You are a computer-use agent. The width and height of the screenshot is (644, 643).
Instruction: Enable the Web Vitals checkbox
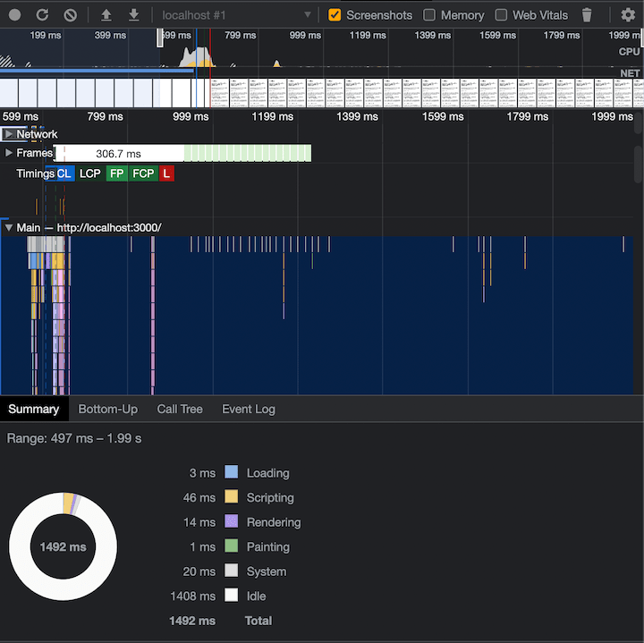[501, 15]
